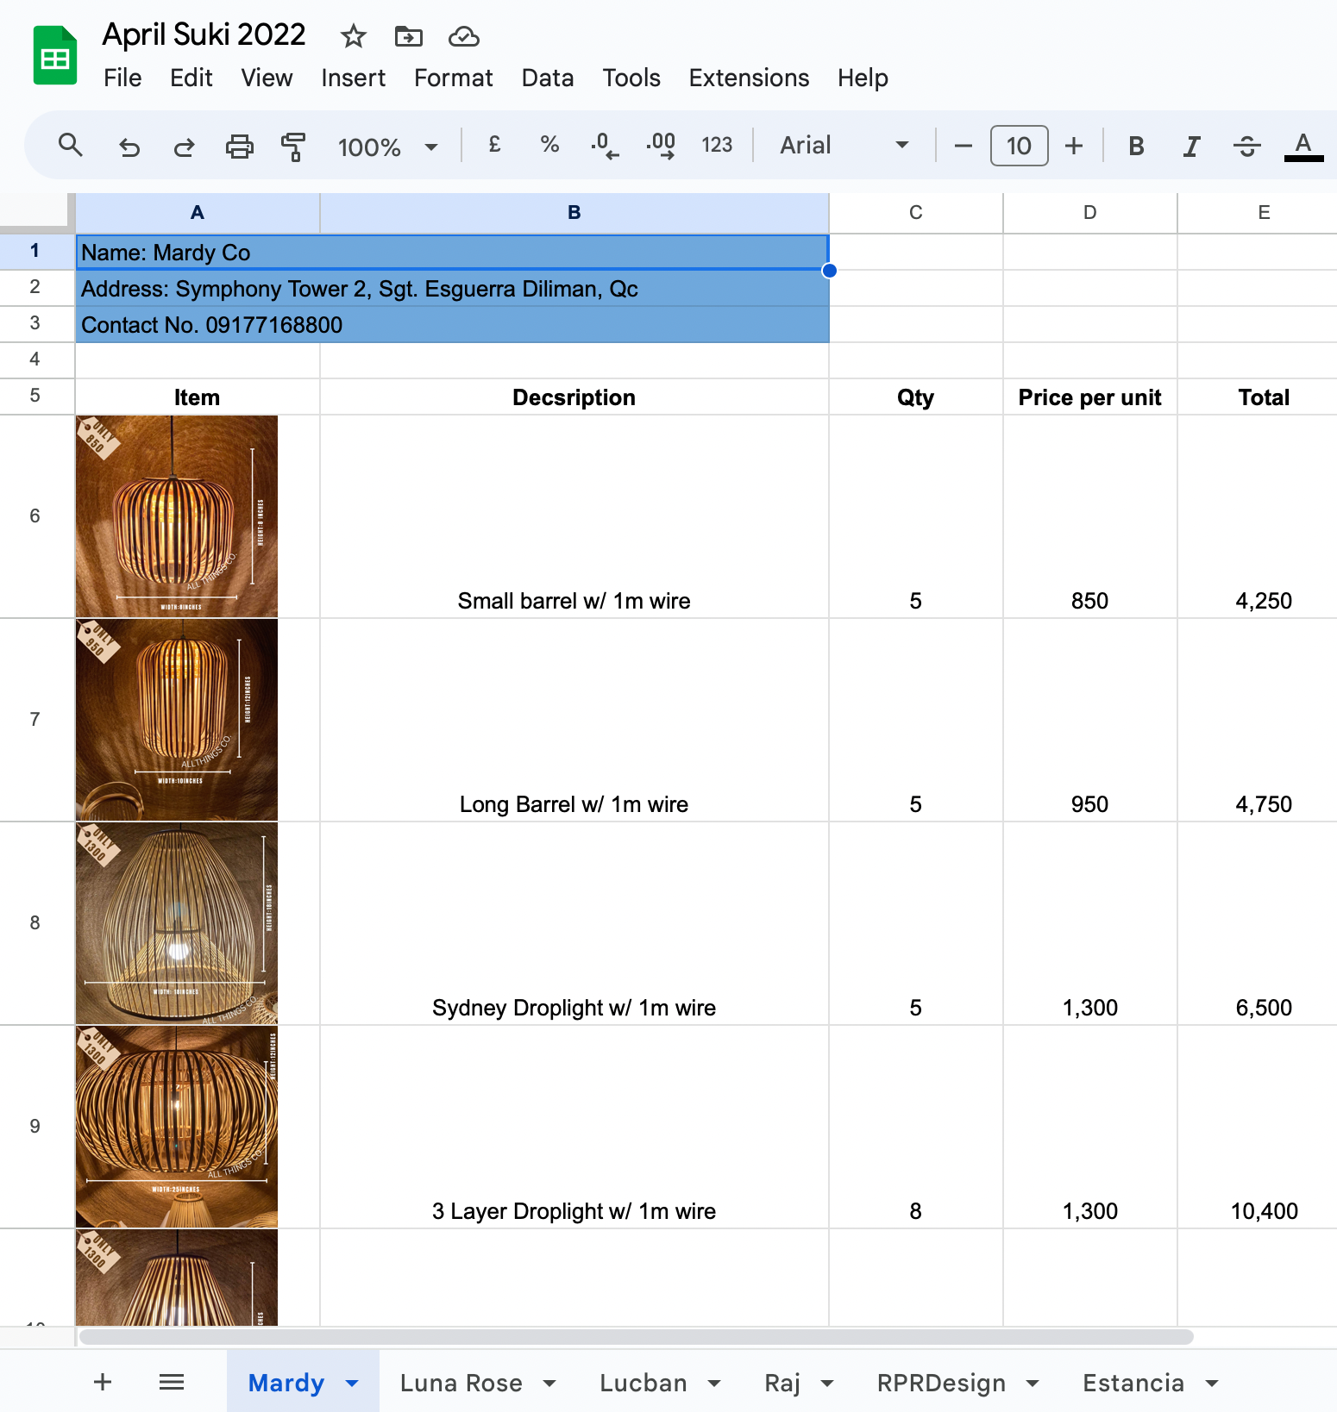Select the 3 Layer Droplight image
The image size is (1337, 1412).
[177, 1127]
